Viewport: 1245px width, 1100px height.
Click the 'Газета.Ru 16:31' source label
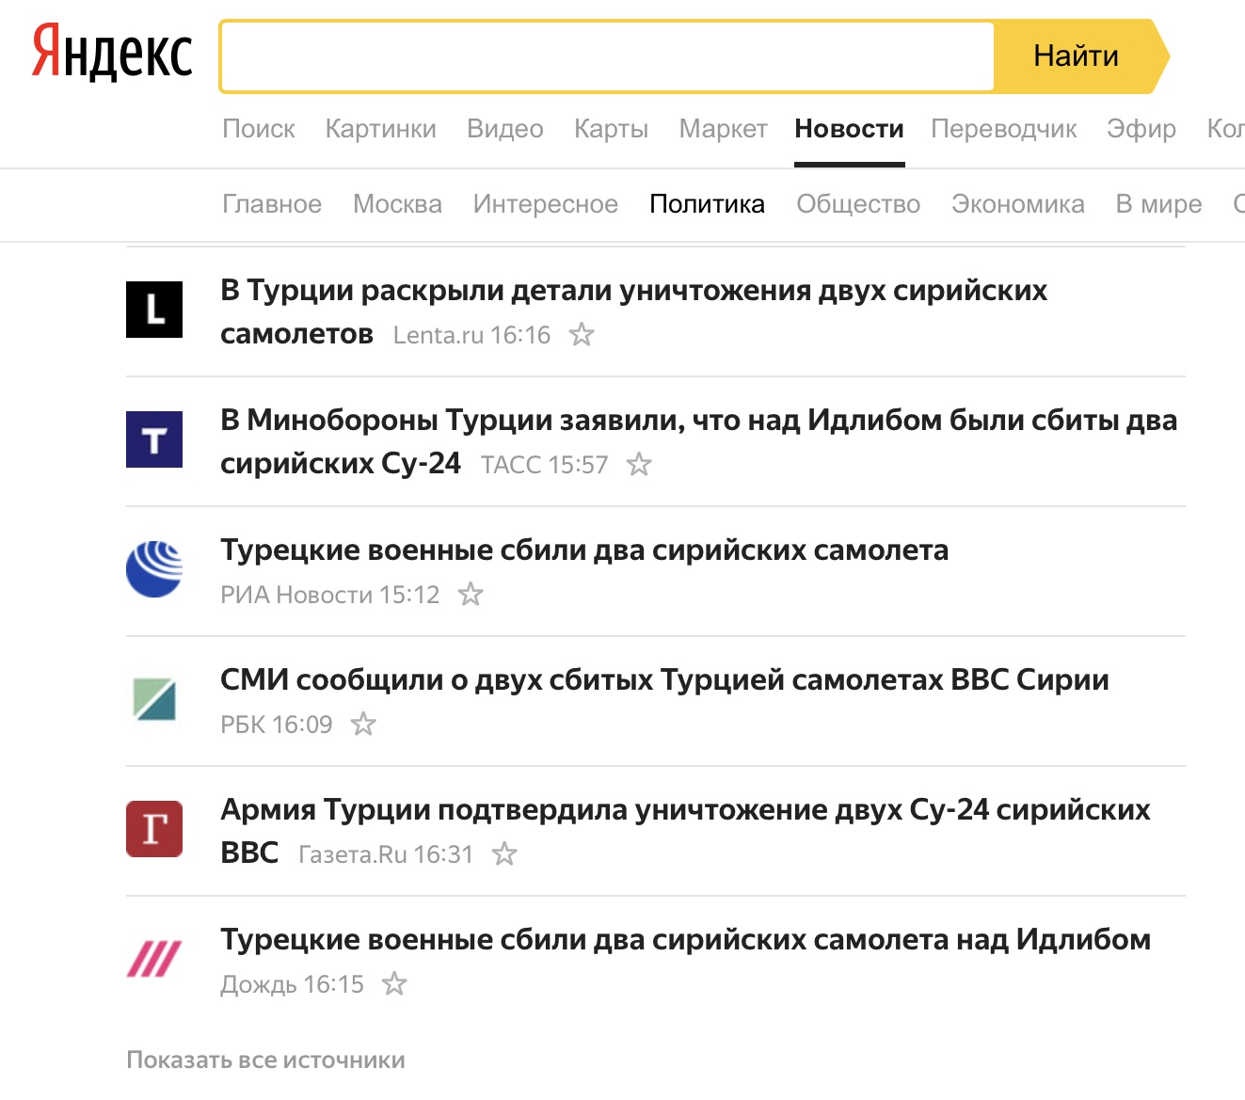[x=386, y=854]
